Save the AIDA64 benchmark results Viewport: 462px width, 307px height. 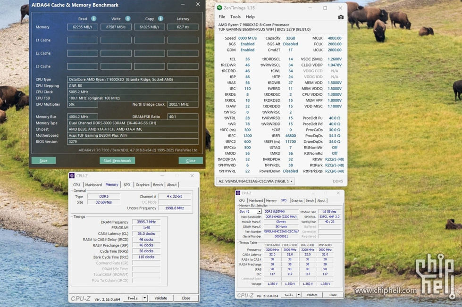click(x=43, y=161)
